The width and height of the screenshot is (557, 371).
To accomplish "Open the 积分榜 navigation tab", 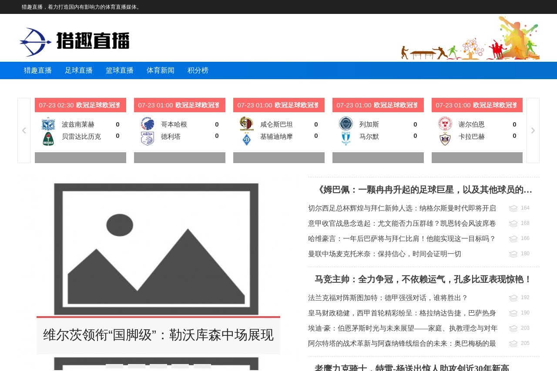I will coord(198,70).
